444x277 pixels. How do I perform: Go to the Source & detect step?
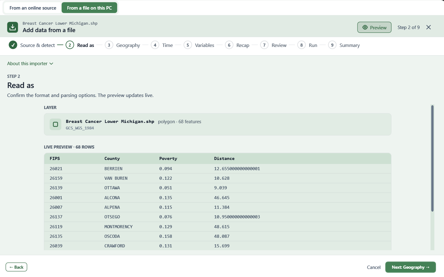[37, 45]
